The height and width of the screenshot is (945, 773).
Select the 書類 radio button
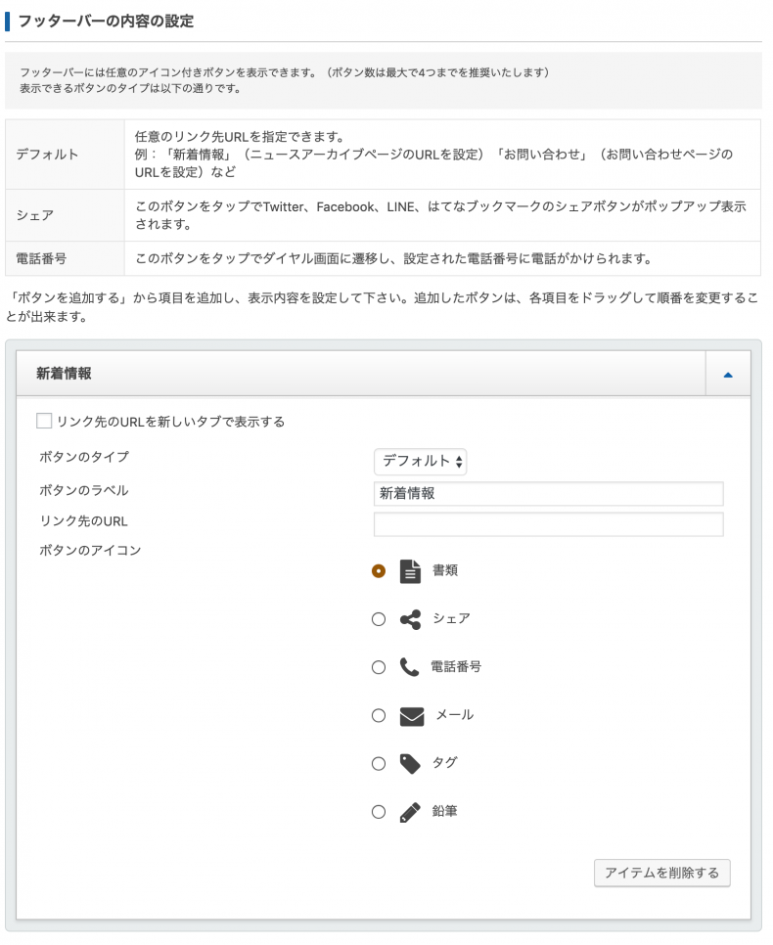pyautogui.click(x=379, y=571)
